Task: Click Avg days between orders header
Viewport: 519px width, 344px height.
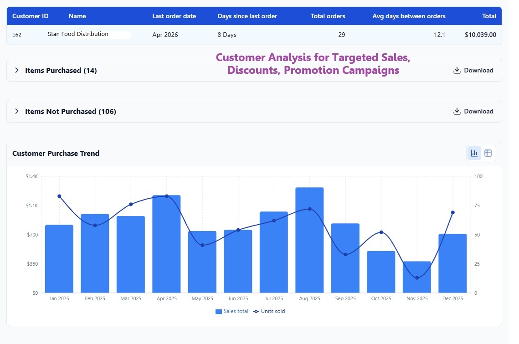Action: point(409,16)
